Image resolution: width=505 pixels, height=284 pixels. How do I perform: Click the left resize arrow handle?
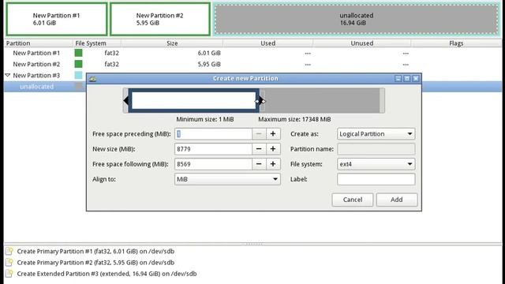[126, 101]
